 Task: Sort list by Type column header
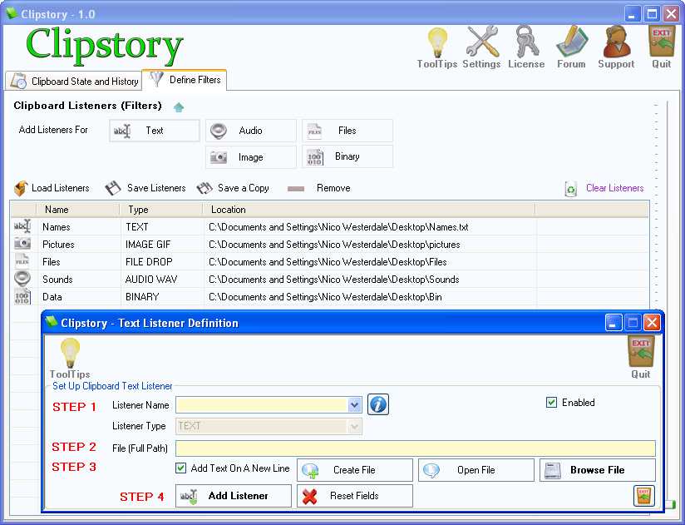click(160, 210)
